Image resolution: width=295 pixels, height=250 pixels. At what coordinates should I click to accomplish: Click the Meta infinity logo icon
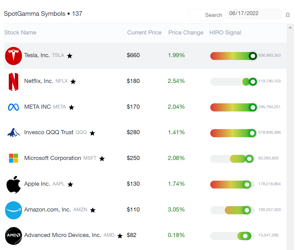pos(14,107)
